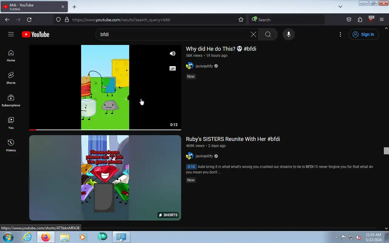This screenshot has height=243, width=389.
Task: Open the Ruby's SISTERS video thumbnail
Action: [x=105, y=178]
